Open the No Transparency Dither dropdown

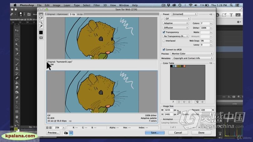coord(176,36)
